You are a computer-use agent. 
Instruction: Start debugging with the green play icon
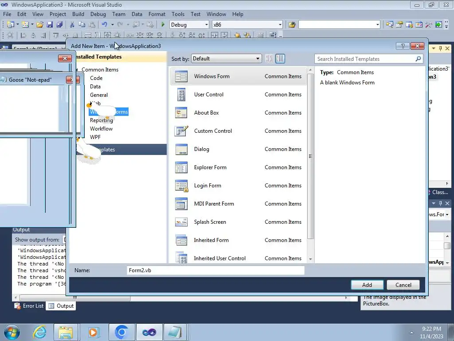[163, 25]
